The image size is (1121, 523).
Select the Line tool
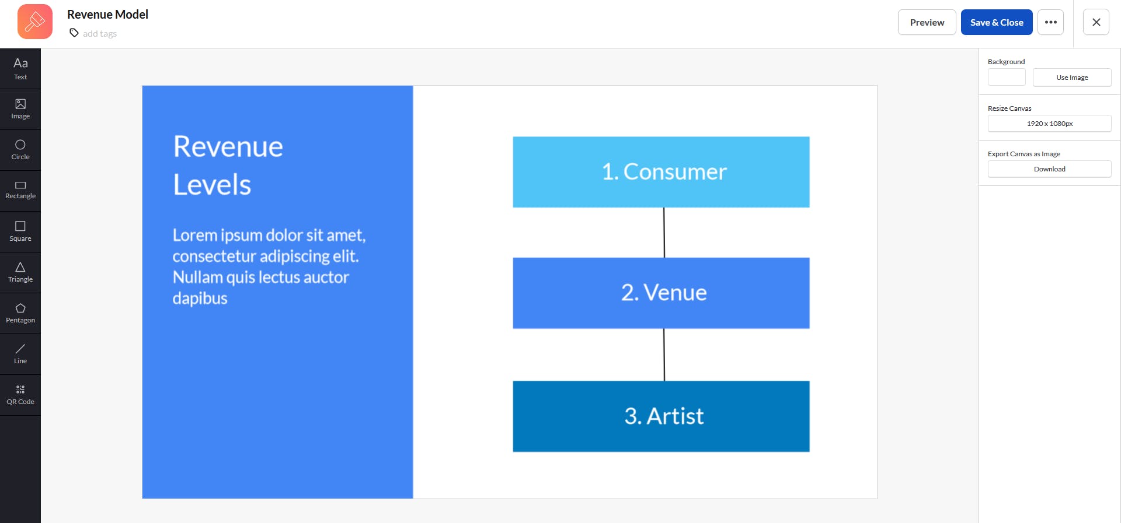20,354
